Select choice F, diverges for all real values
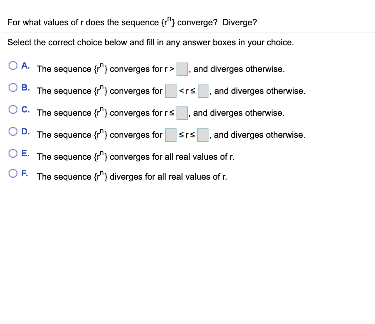 pyautogui.click(x=13, y=173)
